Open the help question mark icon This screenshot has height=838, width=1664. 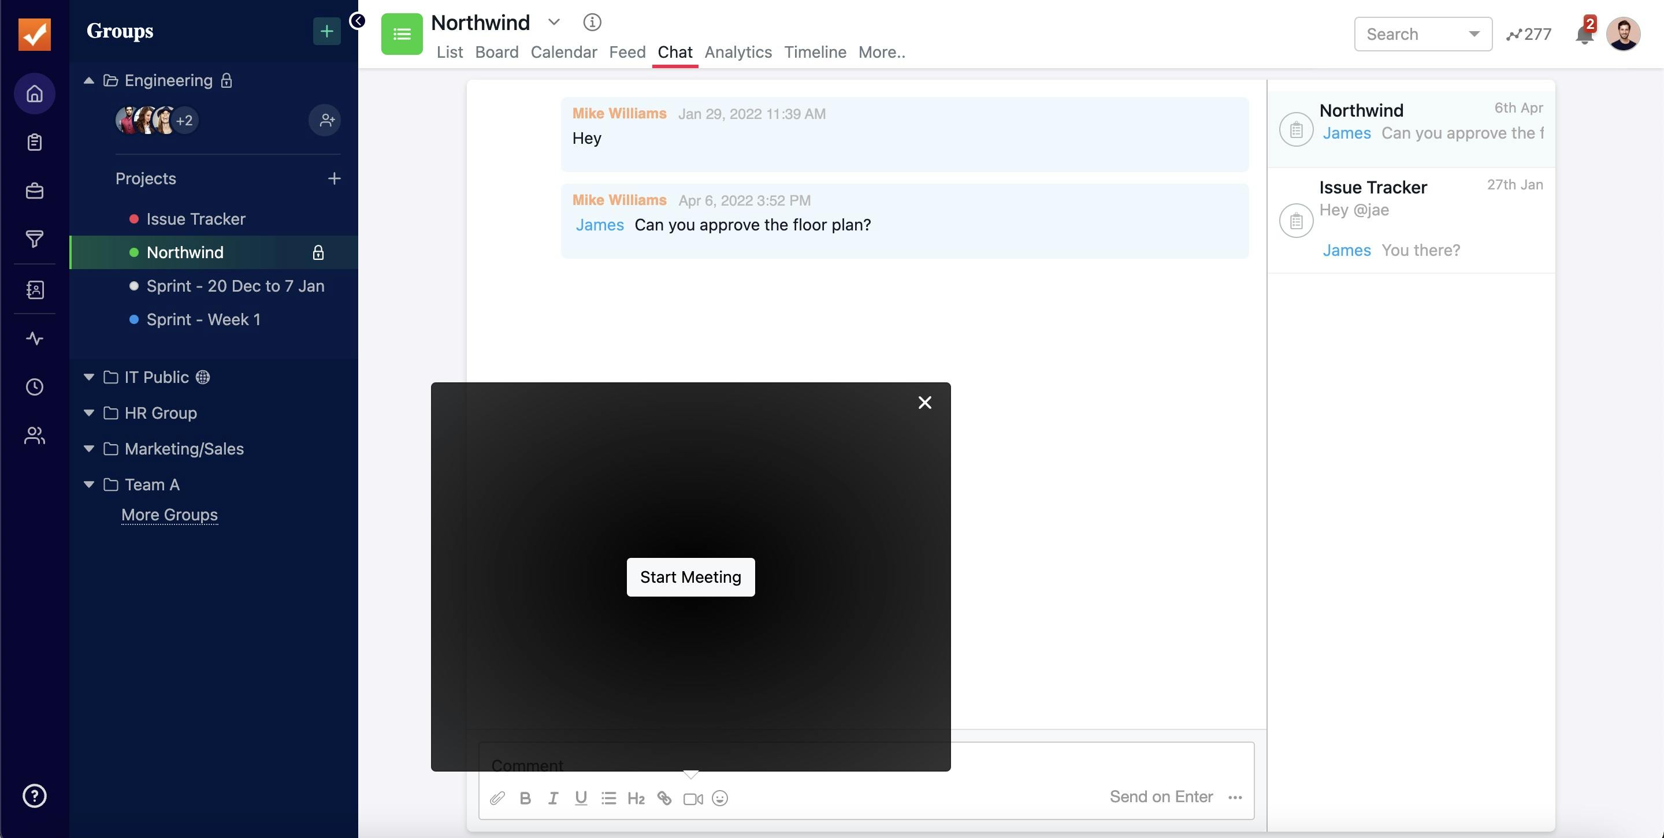34,795
